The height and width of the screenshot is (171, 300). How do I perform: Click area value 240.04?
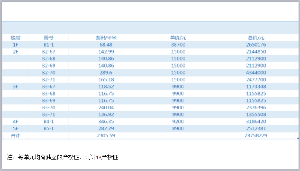pyautogui.click(x=106, y=107)
